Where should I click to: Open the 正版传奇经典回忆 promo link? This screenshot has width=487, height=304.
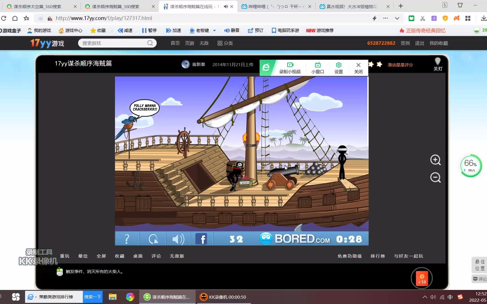click(422, 30)
